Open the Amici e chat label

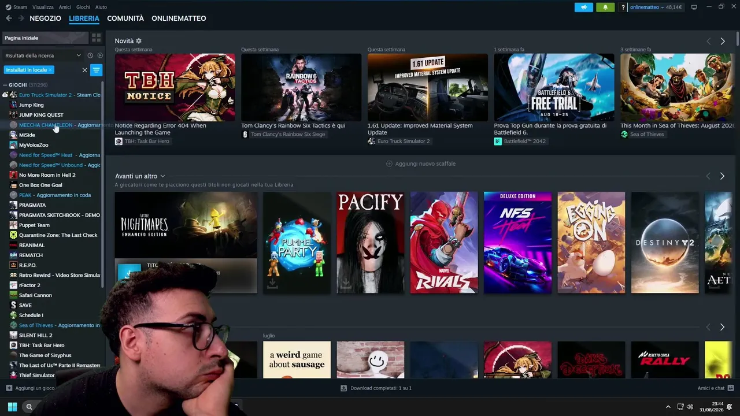pos(711,388)
